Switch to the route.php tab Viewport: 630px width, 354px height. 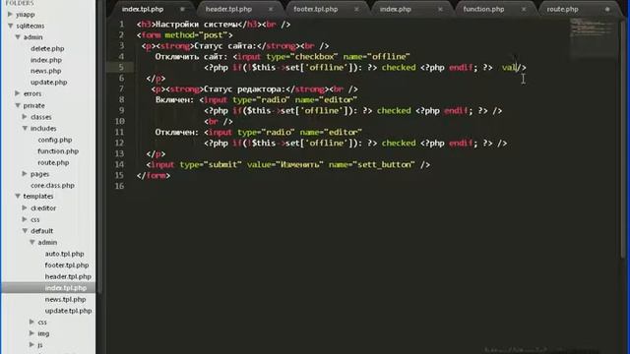[x=562, y=9]
